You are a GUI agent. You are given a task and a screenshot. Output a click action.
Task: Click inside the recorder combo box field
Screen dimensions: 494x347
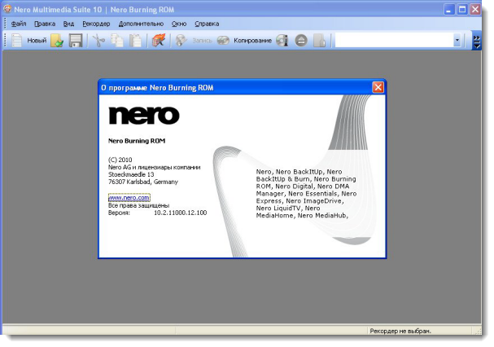395,41
